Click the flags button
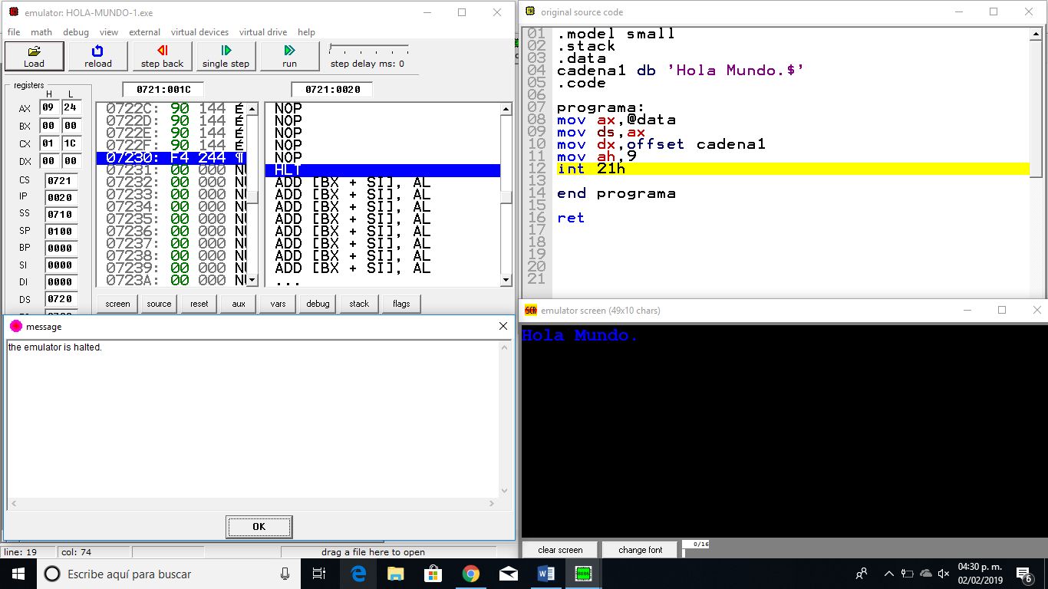Viewport: 1048px width, 589px height. coord(401,304)
